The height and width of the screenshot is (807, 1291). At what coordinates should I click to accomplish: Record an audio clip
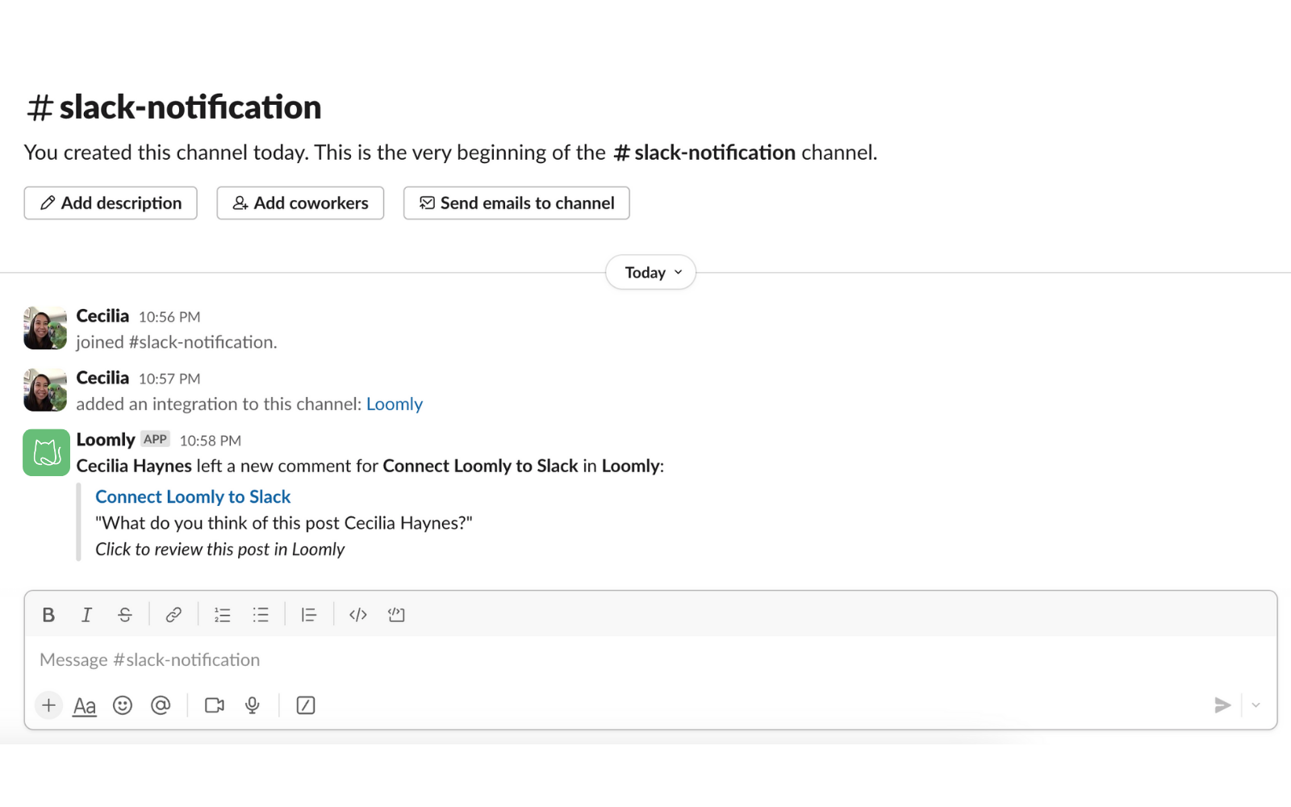252,705
